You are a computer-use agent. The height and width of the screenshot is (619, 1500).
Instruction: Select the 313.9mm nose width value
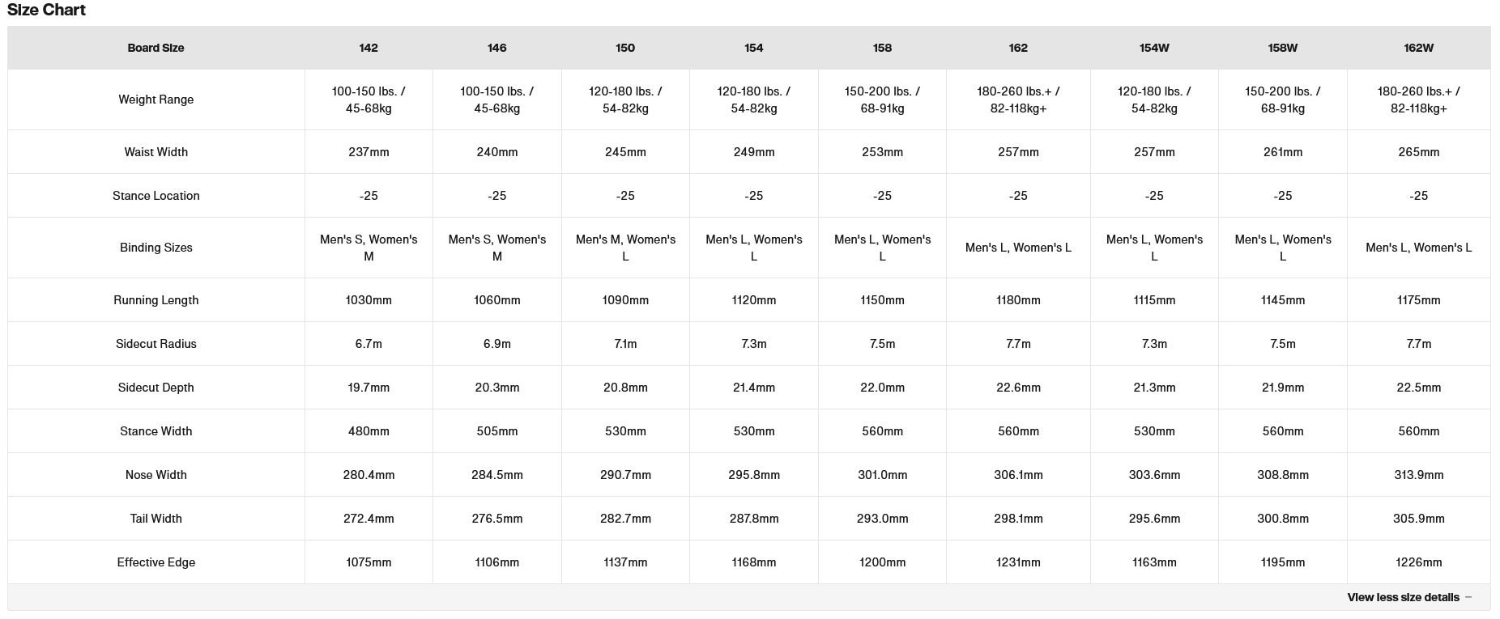[1418, 475]
